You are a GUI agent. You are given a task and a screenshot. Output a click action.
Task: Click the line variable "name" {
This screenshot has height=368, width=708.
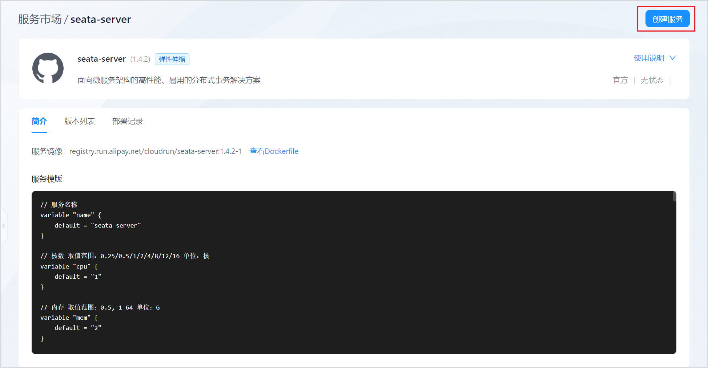[71, 215]
